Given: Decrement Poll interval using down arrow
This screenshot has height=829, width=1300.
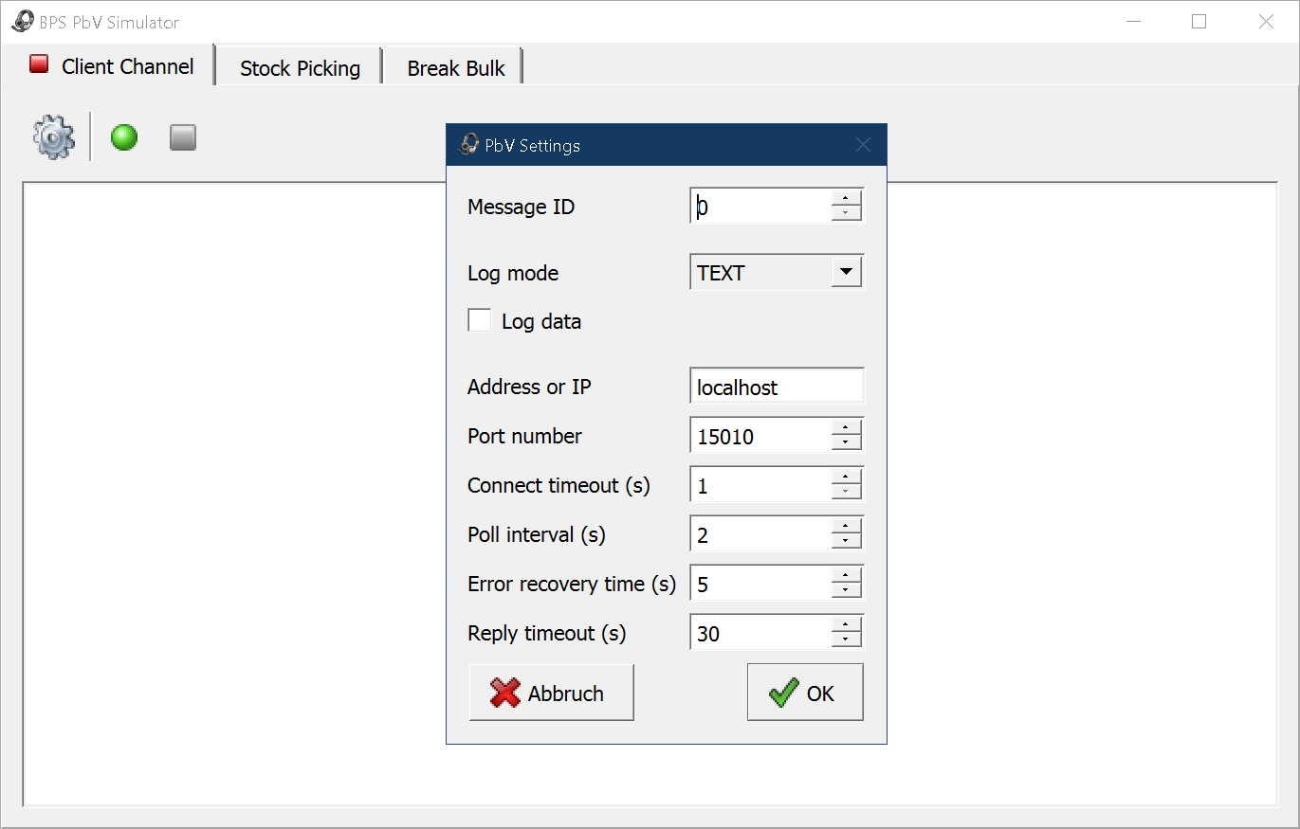Looking at the screenshot, I should (x=846, y=542).
